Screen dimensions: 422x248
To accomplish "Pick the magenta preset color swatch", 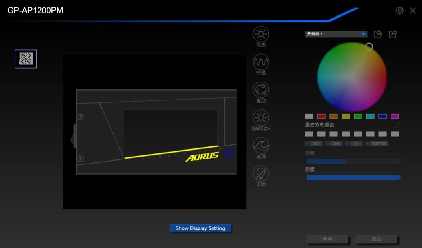I will pos(395,116).
